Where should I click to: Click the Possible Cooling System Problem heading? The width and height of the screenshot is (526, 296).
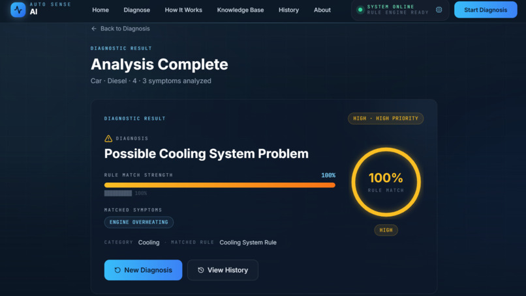[x=206, y=154]
